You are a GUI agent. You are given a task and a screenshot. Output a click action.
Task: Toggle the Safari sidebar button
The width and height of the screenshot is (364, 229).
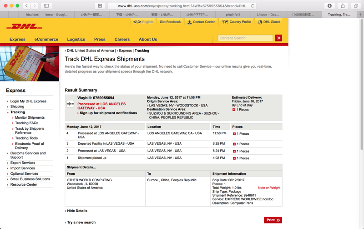[x=46, y=6]
